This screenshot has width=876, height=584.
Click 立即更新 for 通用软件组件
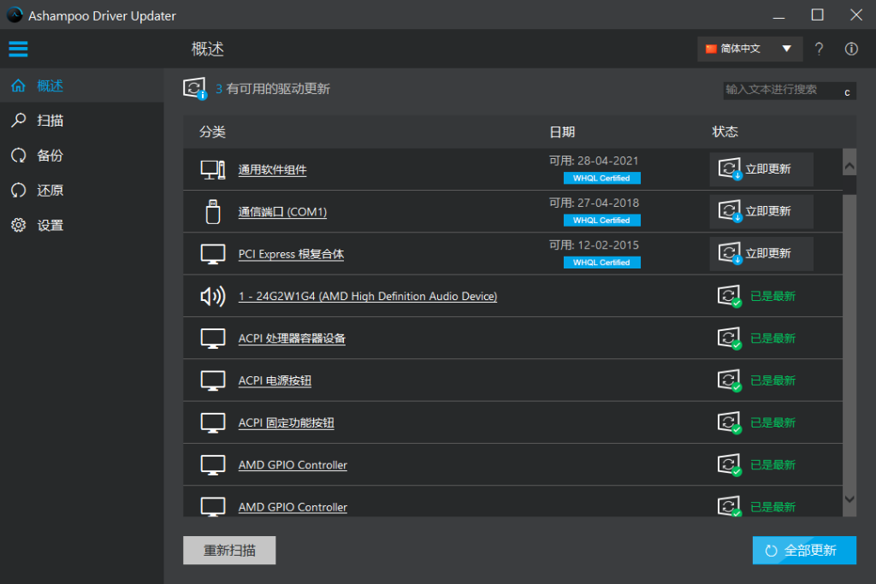click(x=761, y=169)
